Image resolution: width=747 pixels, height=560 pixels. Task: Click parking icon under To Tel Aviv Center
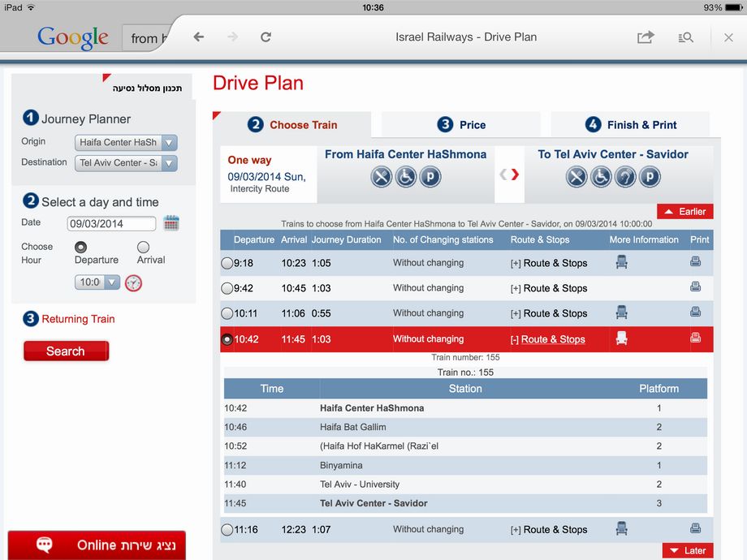point(650,177)
